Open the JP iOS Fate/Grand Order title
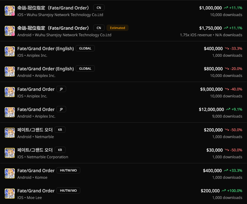This screenshot has height=204, width=247. (36, 89)
